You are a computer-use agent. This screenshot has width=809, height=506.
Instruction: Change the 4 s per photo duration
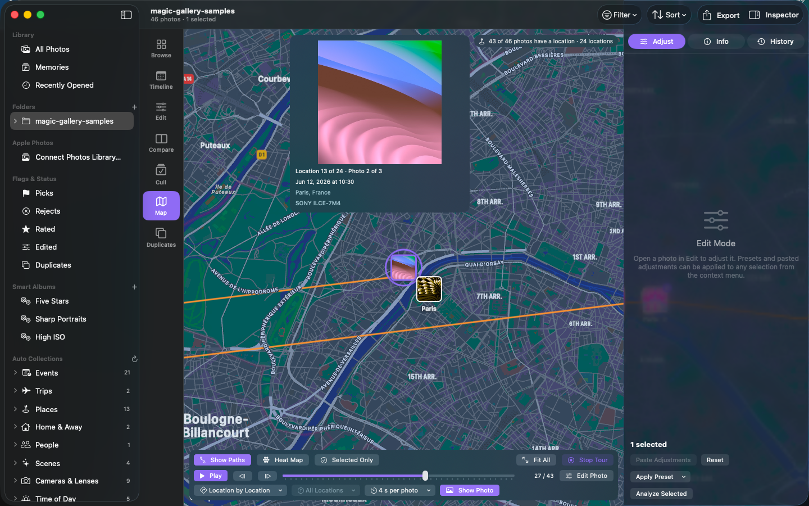(x=400, y=490)
